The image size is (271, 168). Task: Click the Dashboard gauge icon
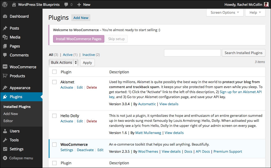click(x=5, y=16)
